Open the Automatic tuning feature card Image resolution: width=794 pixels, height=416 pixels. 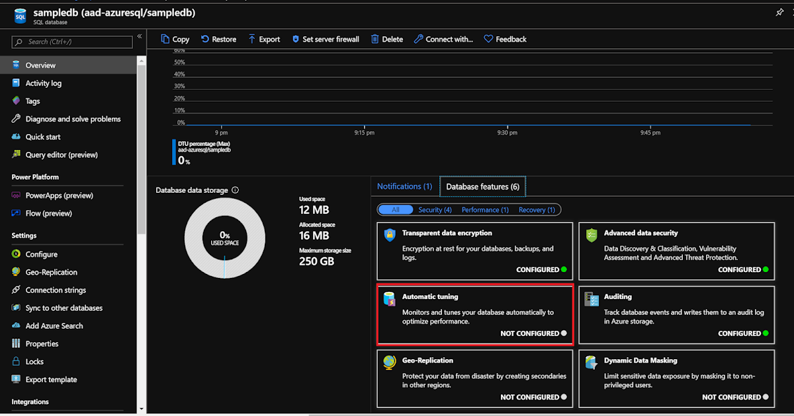pyautogui.click(x=474, y=314)
